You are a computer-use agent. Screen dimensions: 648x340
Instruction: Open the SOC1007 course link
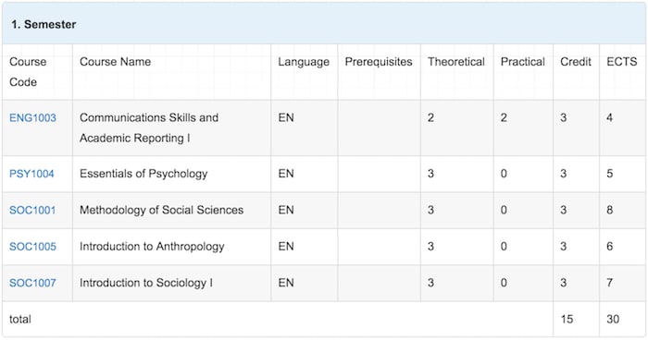32,283
